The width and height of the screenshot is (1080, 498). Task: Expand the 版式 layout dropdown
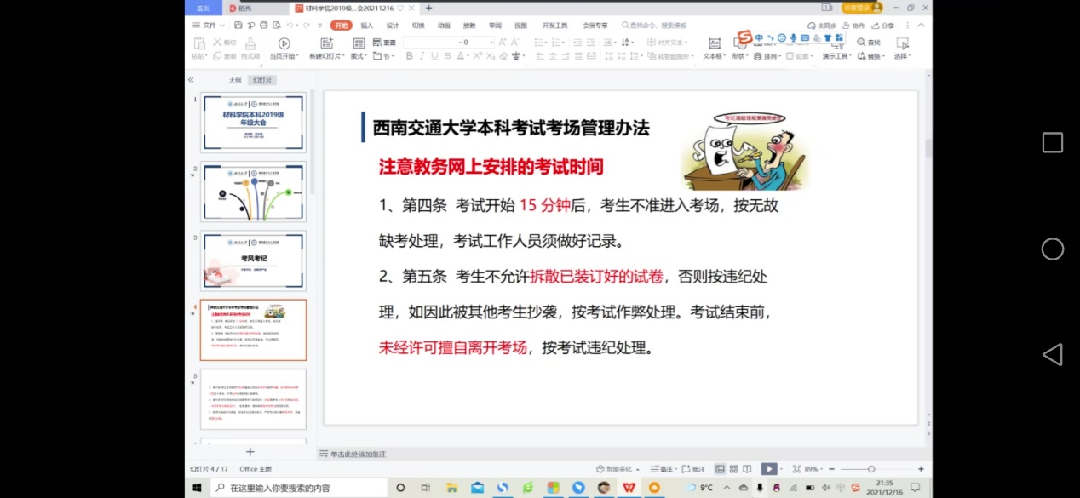[x=359, y=56]
